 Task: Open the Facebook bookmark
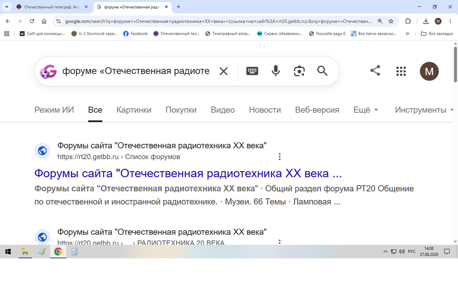click(135, 34)
